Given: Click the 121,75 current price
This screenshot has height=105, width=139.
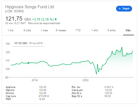Looking at the screenshot, I should [x=14, y=19].
